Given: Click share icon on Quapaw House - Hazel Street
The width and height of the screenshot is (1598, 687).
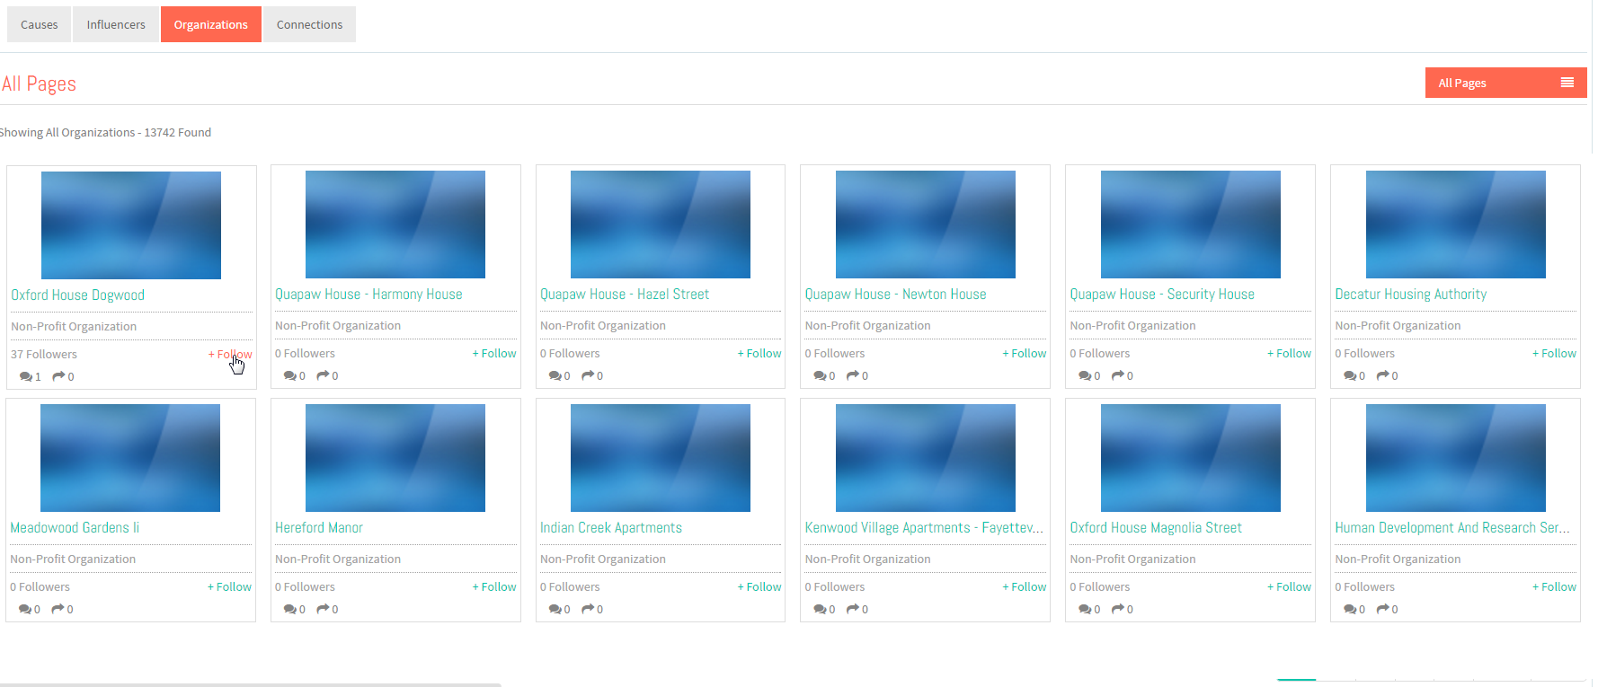Looking at the screenshot, I should (x=588, y=375).
